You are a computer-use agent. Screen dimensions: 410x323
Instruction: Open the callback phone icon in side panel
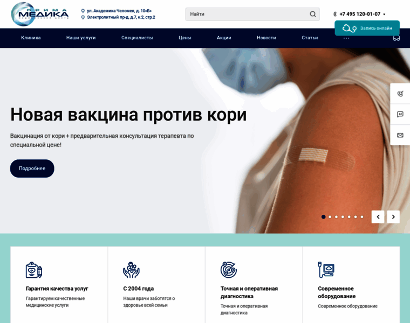tap(400, 94)
